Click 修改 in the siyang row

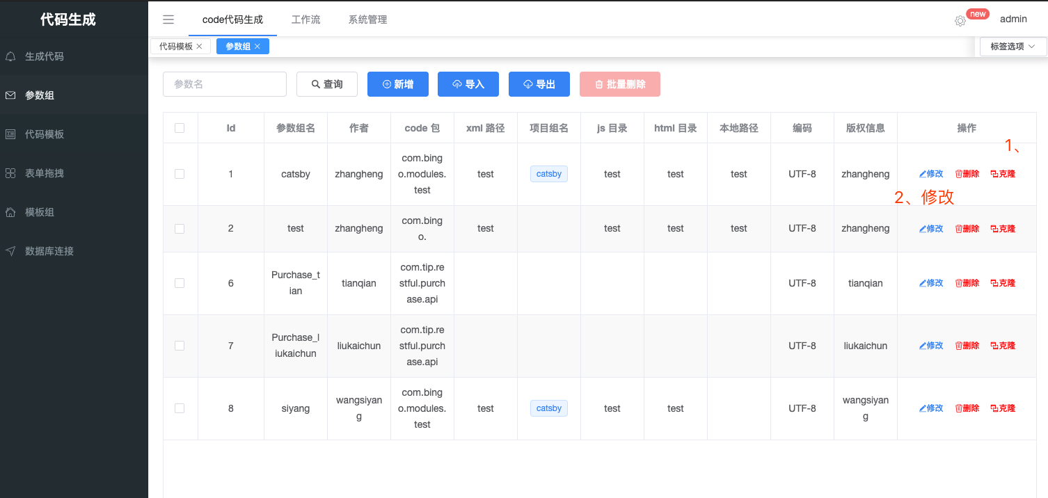pyautogui.click(x=931, y=408)
